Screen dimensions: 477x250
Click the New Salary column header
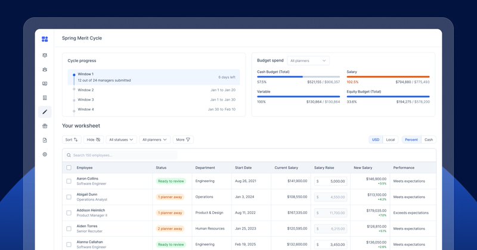point(363,168)
